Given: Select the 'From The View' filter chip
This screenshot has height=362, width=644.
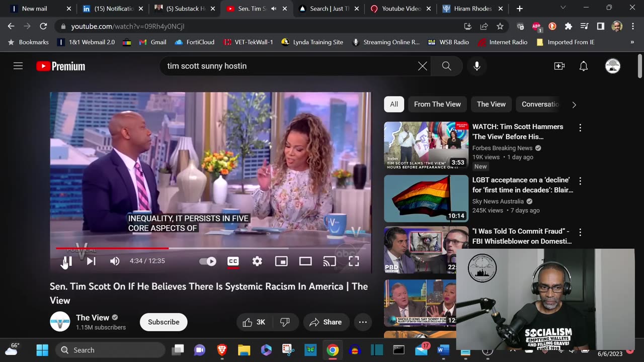Looking at the screenshot, I should 437,104.
